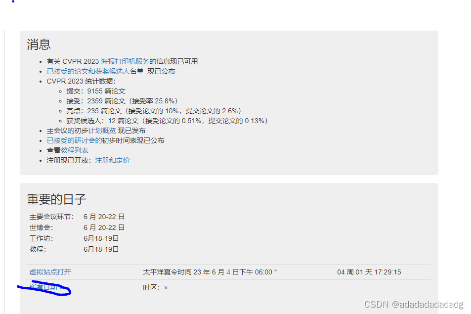Open the 计划概览 link
The image size is (471, 314).
(102, 131)
